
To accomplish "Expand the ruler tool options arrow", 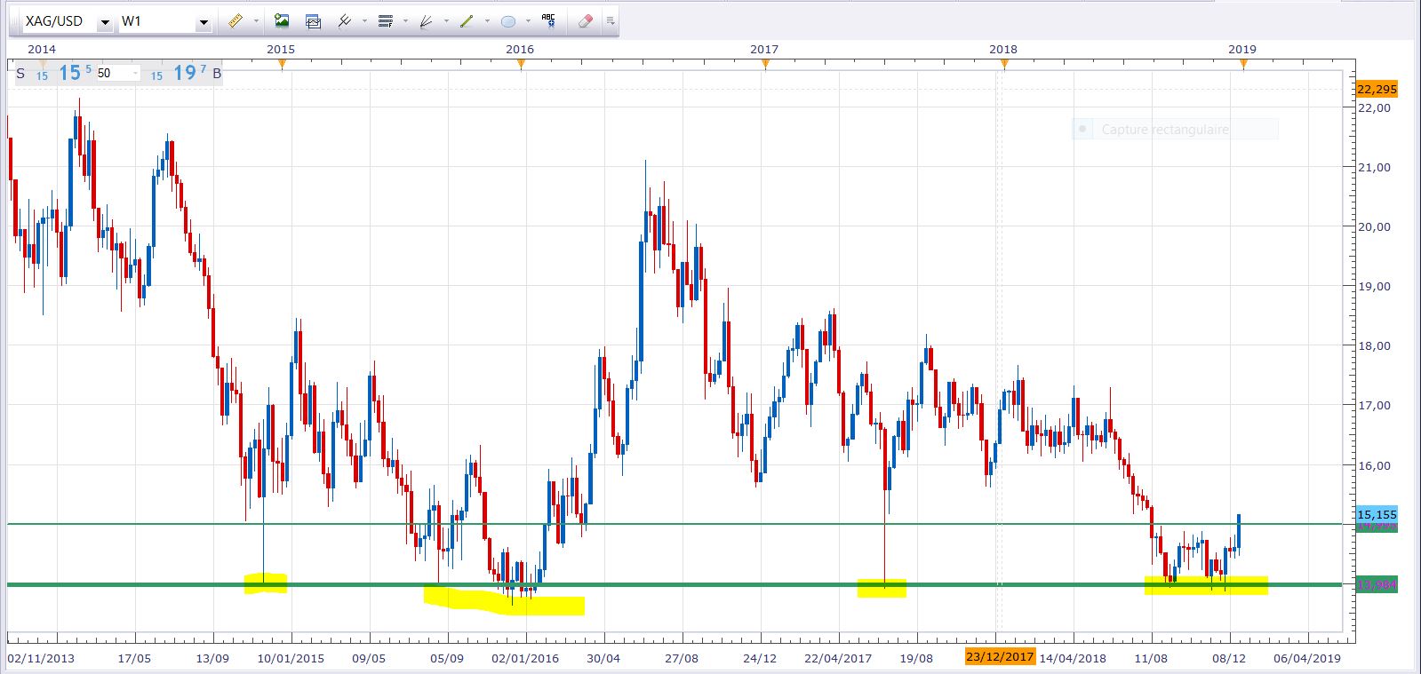I will click(x=256, y=21).
